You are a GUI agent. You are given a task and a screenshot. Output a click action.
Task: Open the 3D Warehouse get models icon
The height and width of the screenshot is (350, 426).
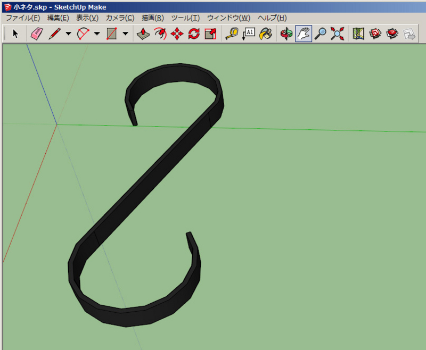[x=375, y=34]
